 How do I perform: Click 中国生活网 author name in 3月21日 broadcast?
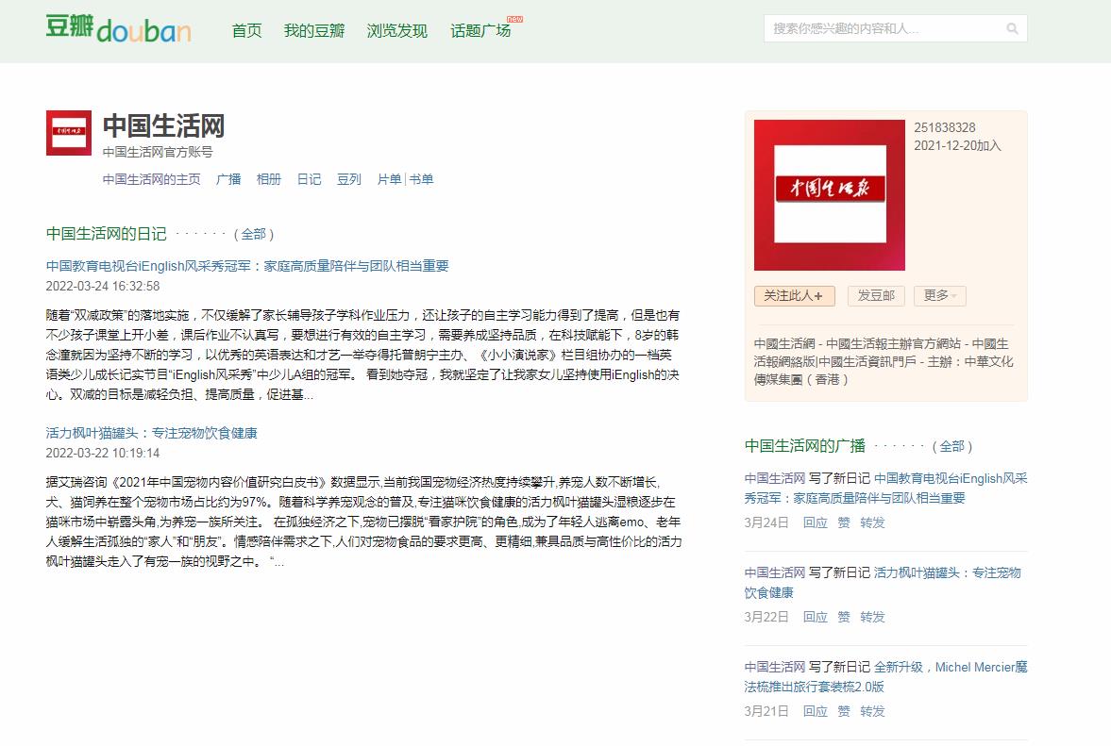775,667
